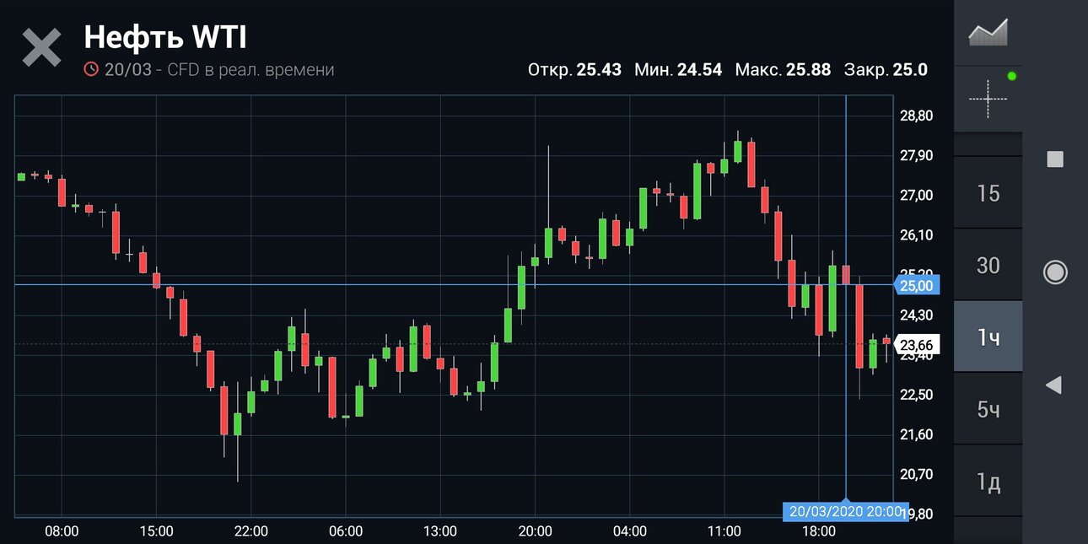1088x544 pixels.
Task: Click the Нефть WTI title
Action: (165, 37)
